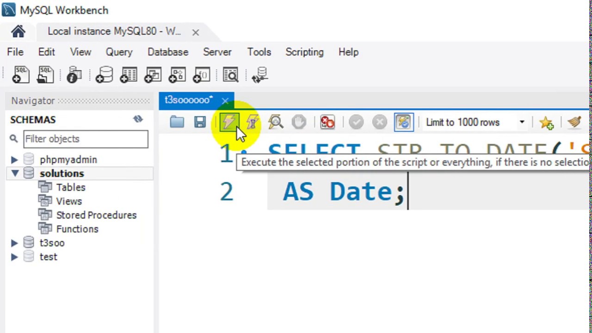Image resolution: width=592 pixels, height=333 pixels.
Task: Search table data toolbar icon
Action: [230, 75]
